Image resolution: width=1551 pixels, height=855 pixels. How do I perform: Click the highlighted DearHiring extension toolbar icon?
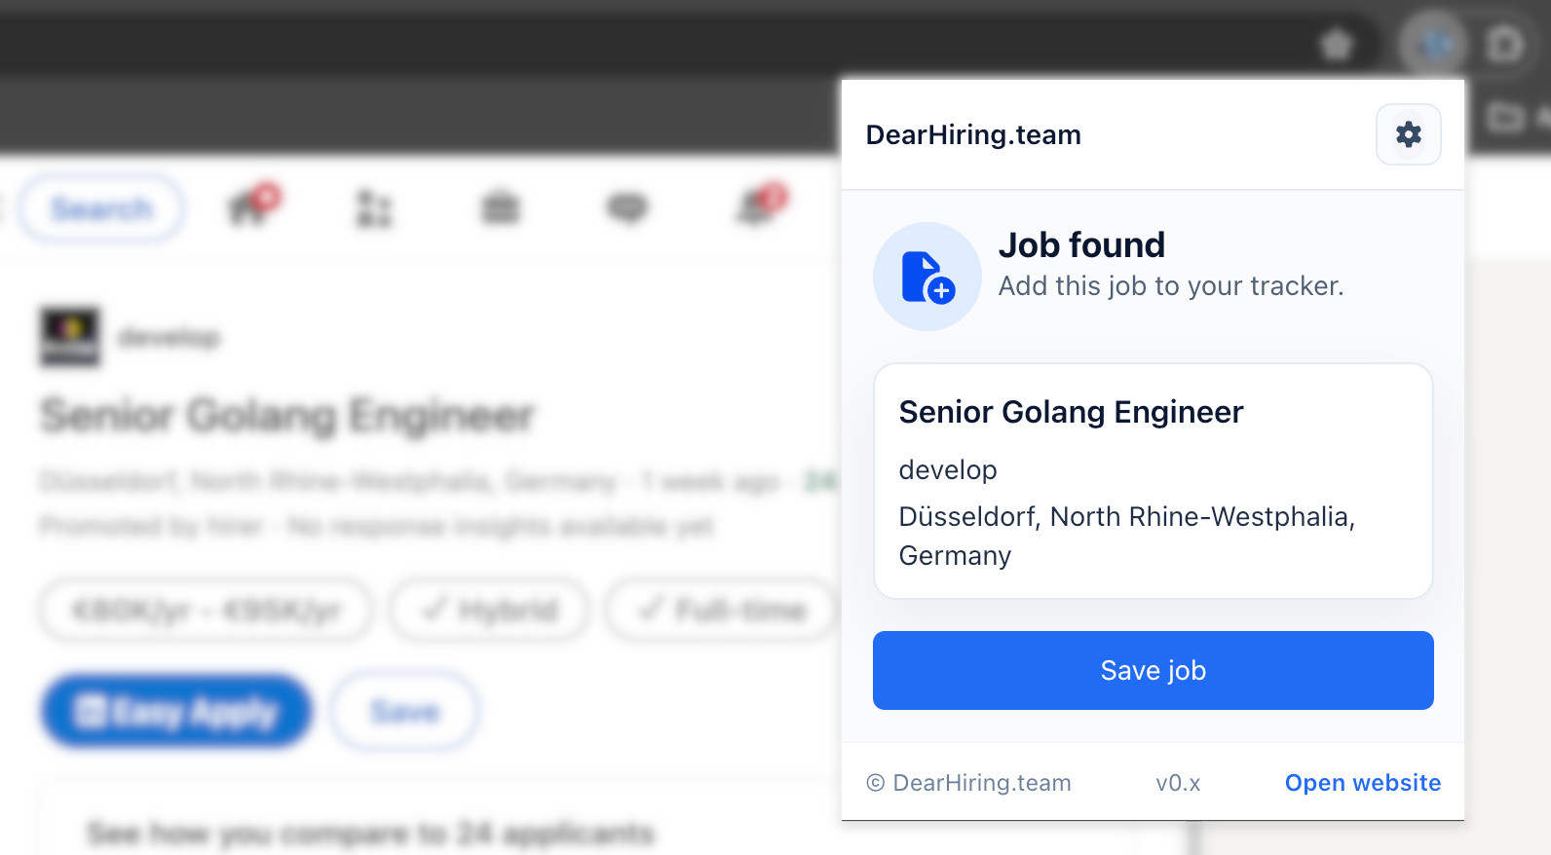coord(1433,44)
